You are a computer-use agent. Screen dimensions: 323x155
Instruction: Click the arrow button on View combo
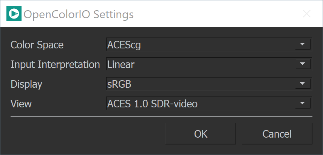(303, 103)
